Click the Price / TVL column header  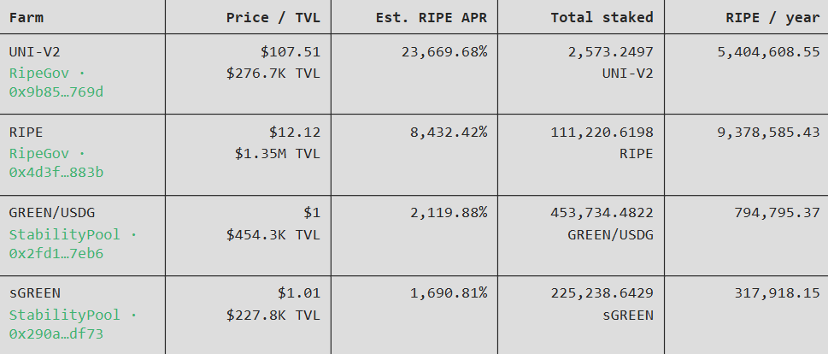[x=273, y=17]
